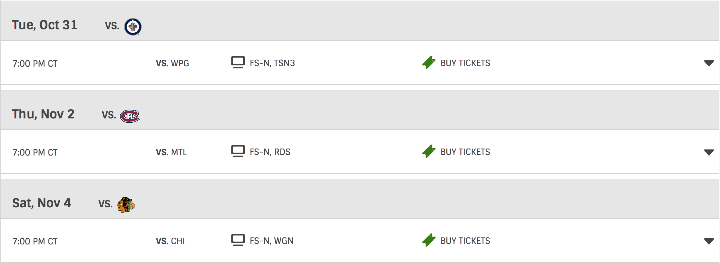Click the Montreal Canadiens team logo
The width and height of the screenshot is (720, 263).
[130, 116]
